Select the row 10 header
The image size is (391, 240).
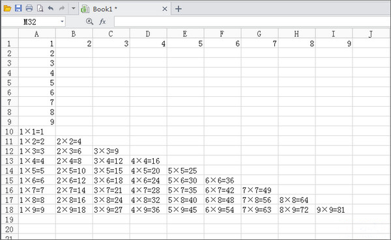10,131
